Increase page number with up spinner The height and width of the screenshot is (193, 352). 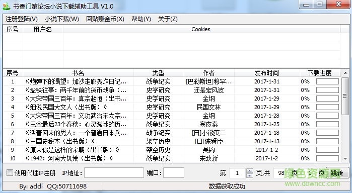click(250, 170)
